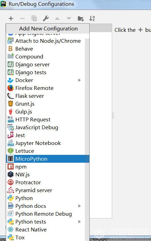Choose Protractor configuration
151x241 pixels.
45,182
